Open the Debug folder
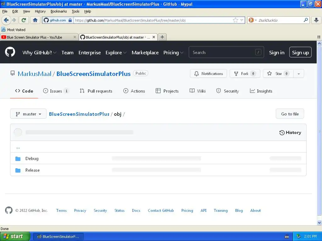 pyautogui.click(x=32, y=158)
